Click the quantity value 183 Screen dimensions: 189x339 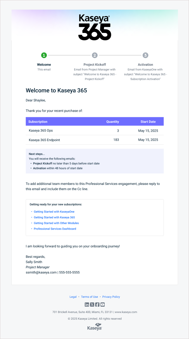(116, 140)
